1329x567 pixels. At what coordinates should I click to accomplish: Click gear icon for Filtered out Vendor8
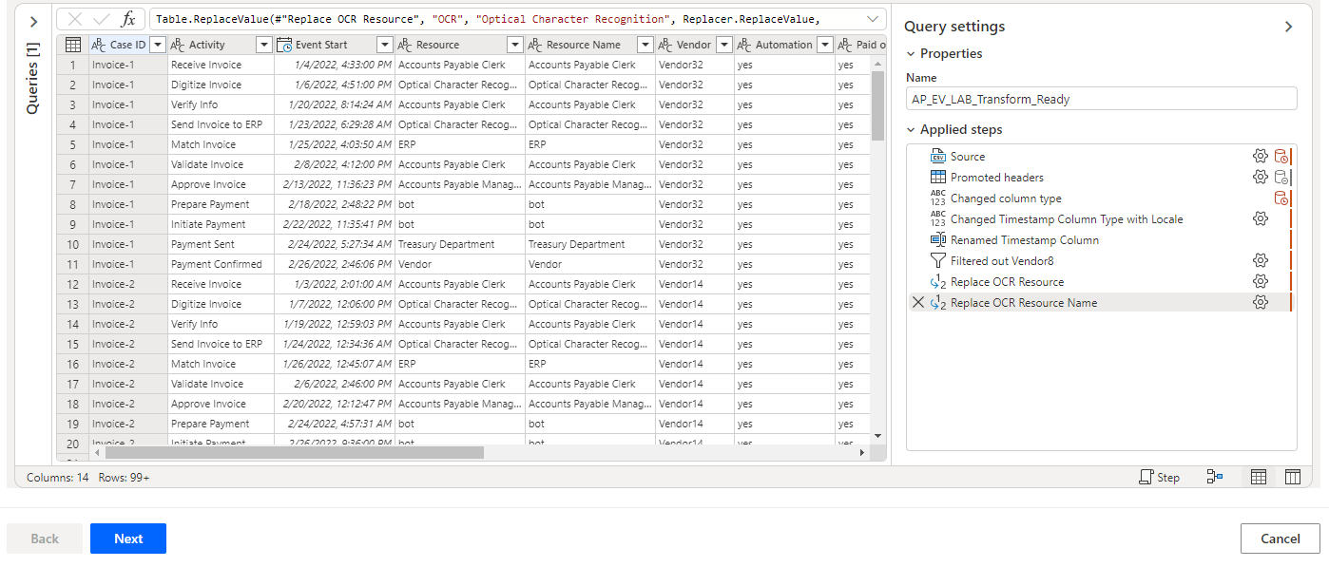[x=1260, y=261]
